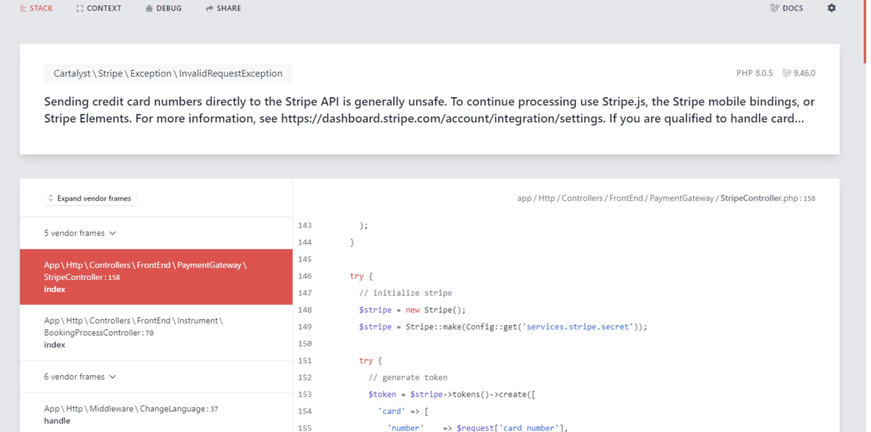The image size is (871, 432).
Task: Open the DEBUG tab
Action: click(x=169, y=8)
